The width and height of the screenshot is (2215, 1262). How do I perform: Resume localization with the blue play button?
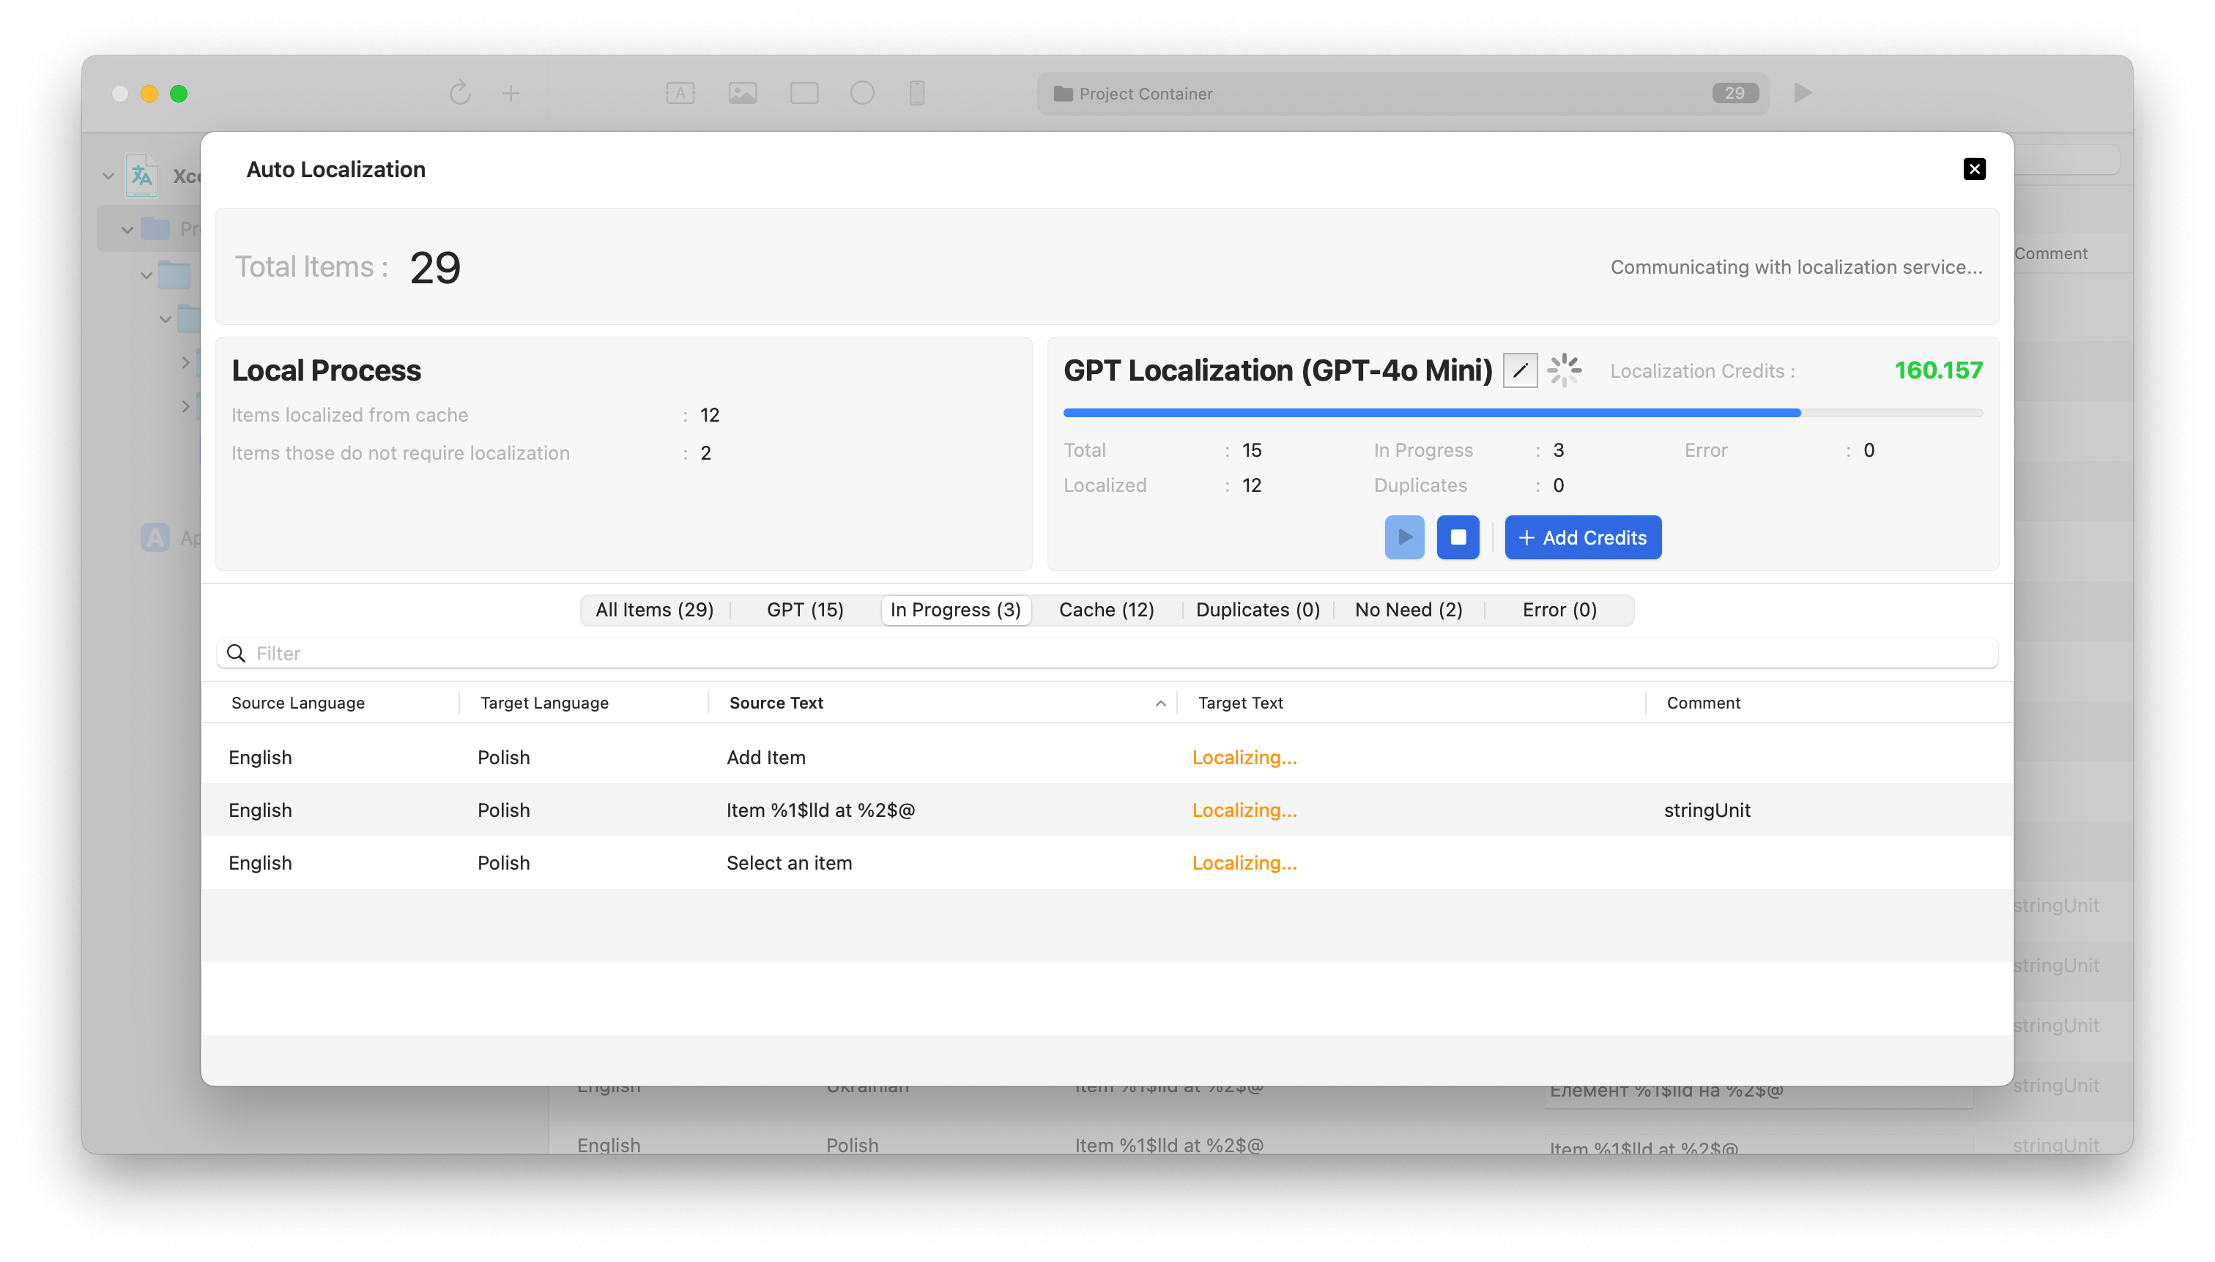[1404, 537]
